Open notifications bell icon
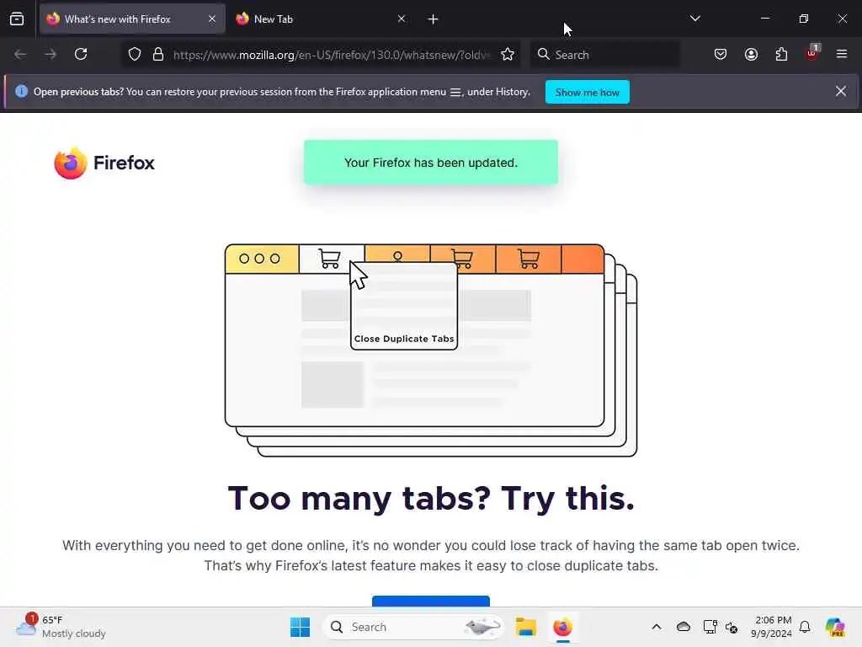This screenshot has height=647, width=862. (x=805, y=627)
